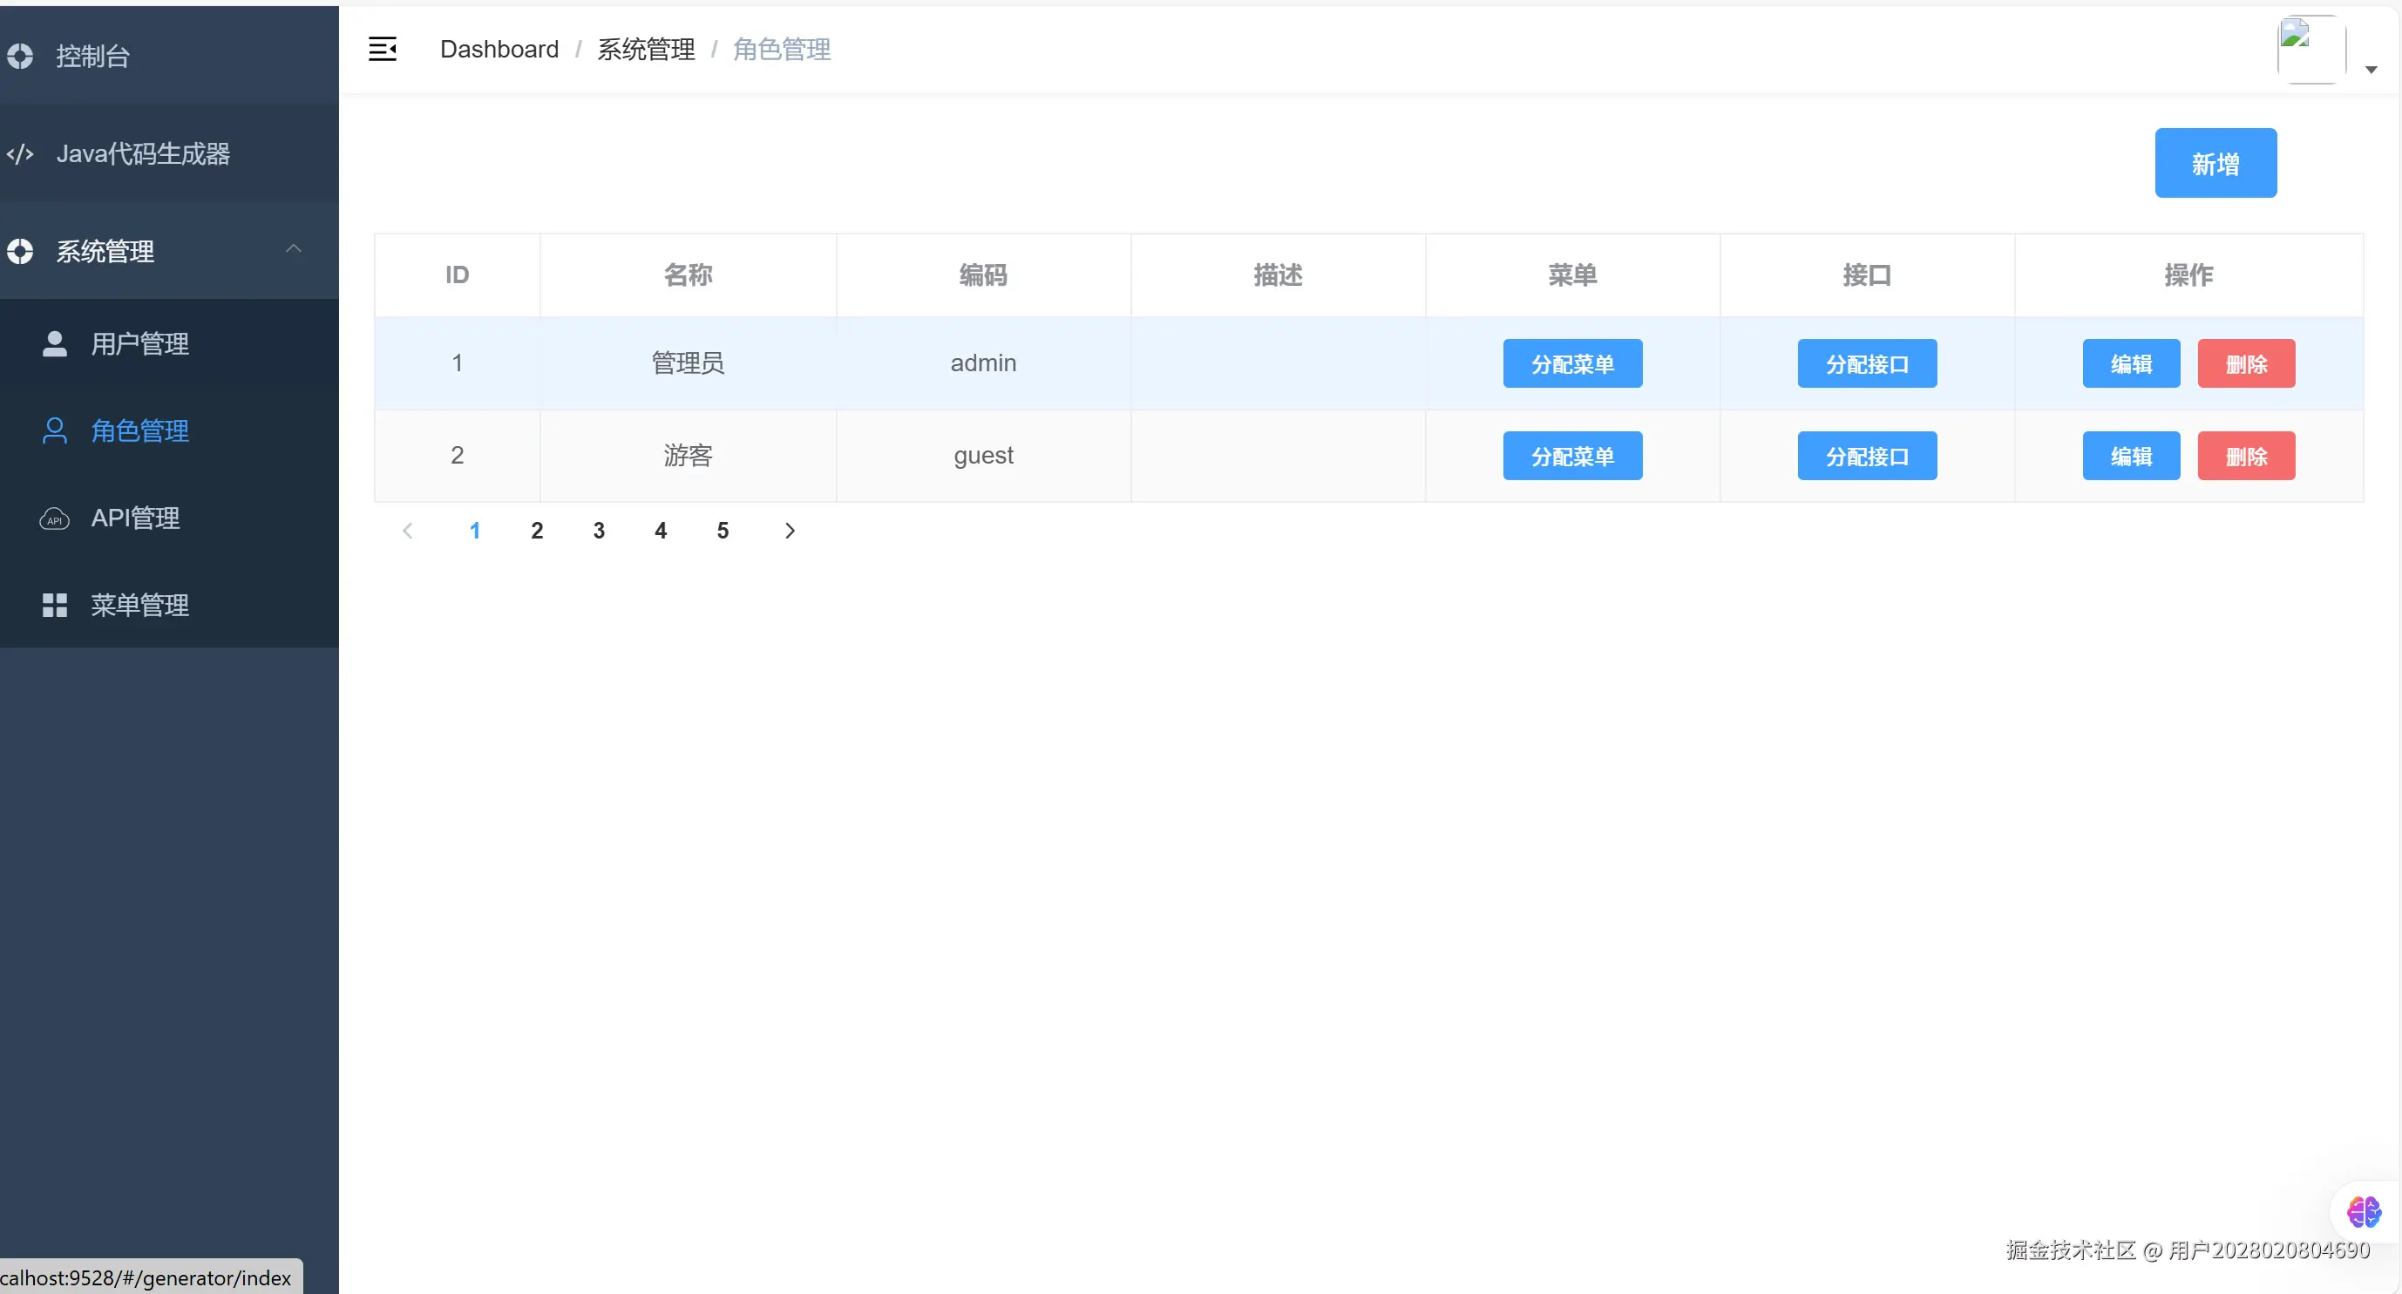Toggle the sidebar collapse hamburger icon
Image resolution: width=2402 pixels, height=1294 pixels.
click(x=383, y=50)
